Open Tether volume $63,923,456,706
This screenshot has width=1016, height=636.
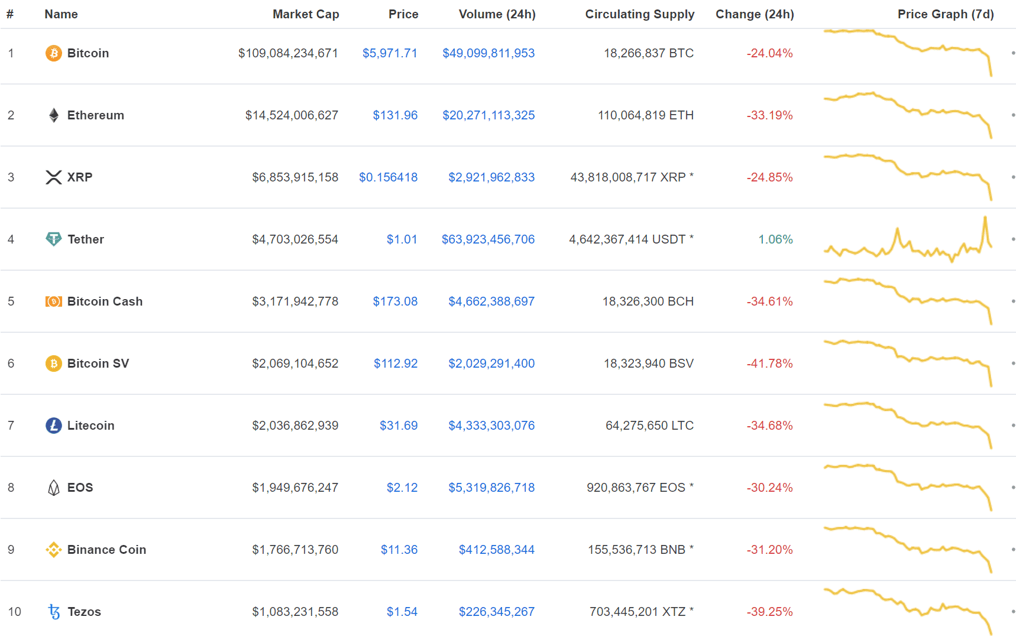click(488, 239)
